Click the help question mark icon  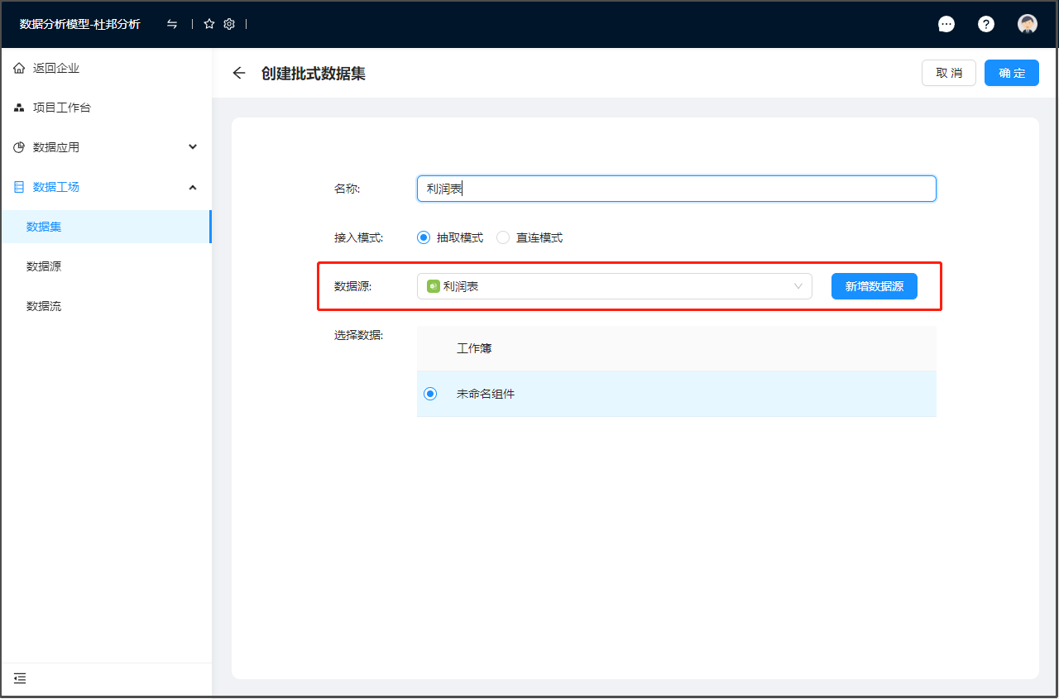(986, 24)
